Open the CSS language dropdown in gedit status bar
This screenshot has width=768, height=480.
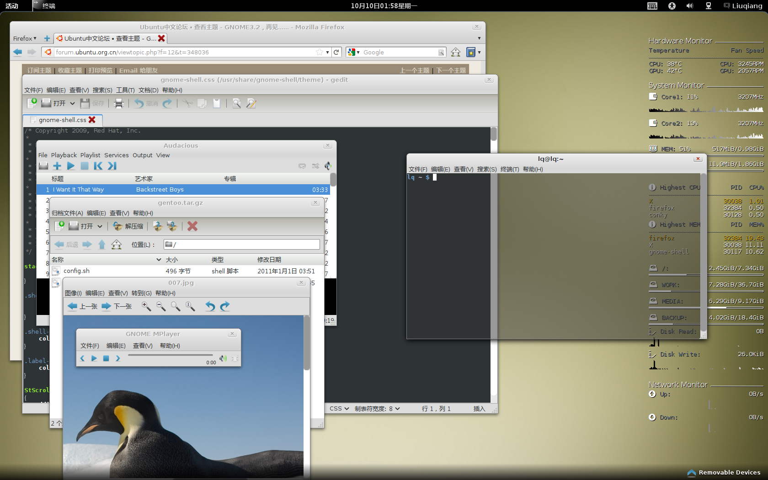coord(339,409)
